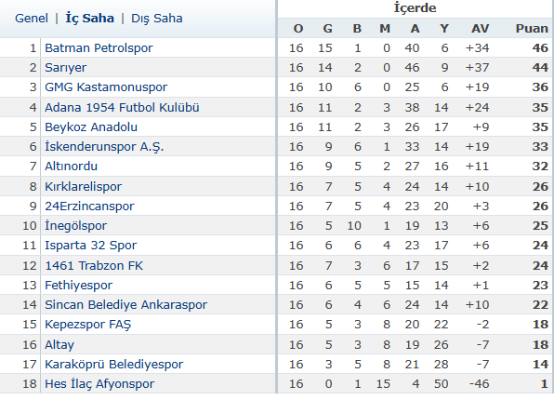Open 1461 Trabzon FK link

[x=94, y=266]
